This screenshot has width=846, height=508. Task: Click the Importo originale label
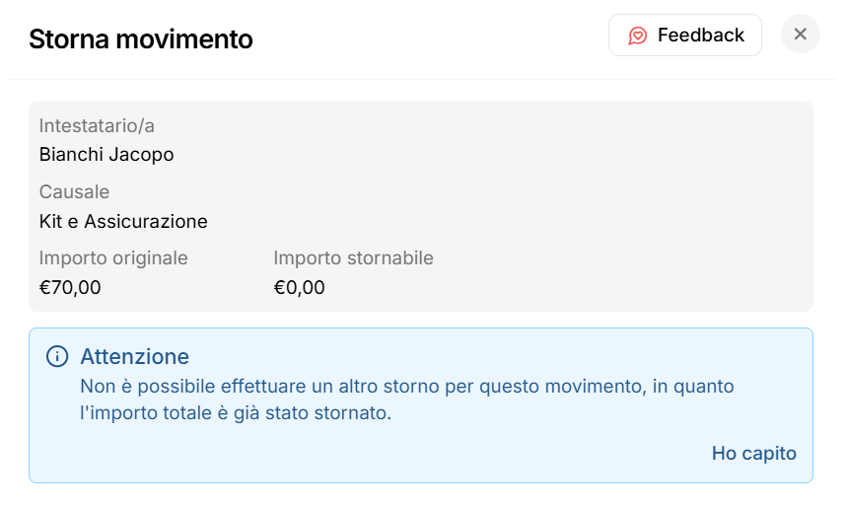[113, 258]
